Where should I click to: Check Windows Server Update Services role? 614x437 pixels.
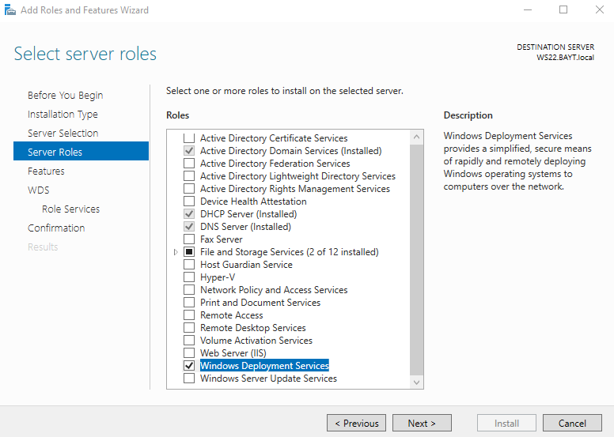188,379
